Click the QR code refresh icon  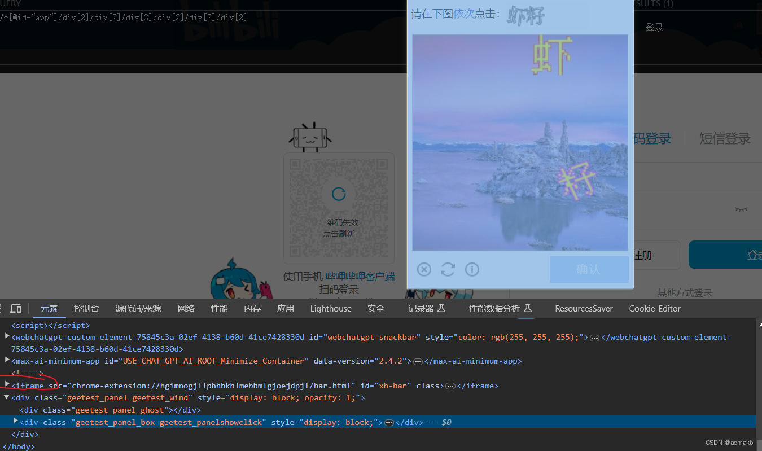(339, 194)
